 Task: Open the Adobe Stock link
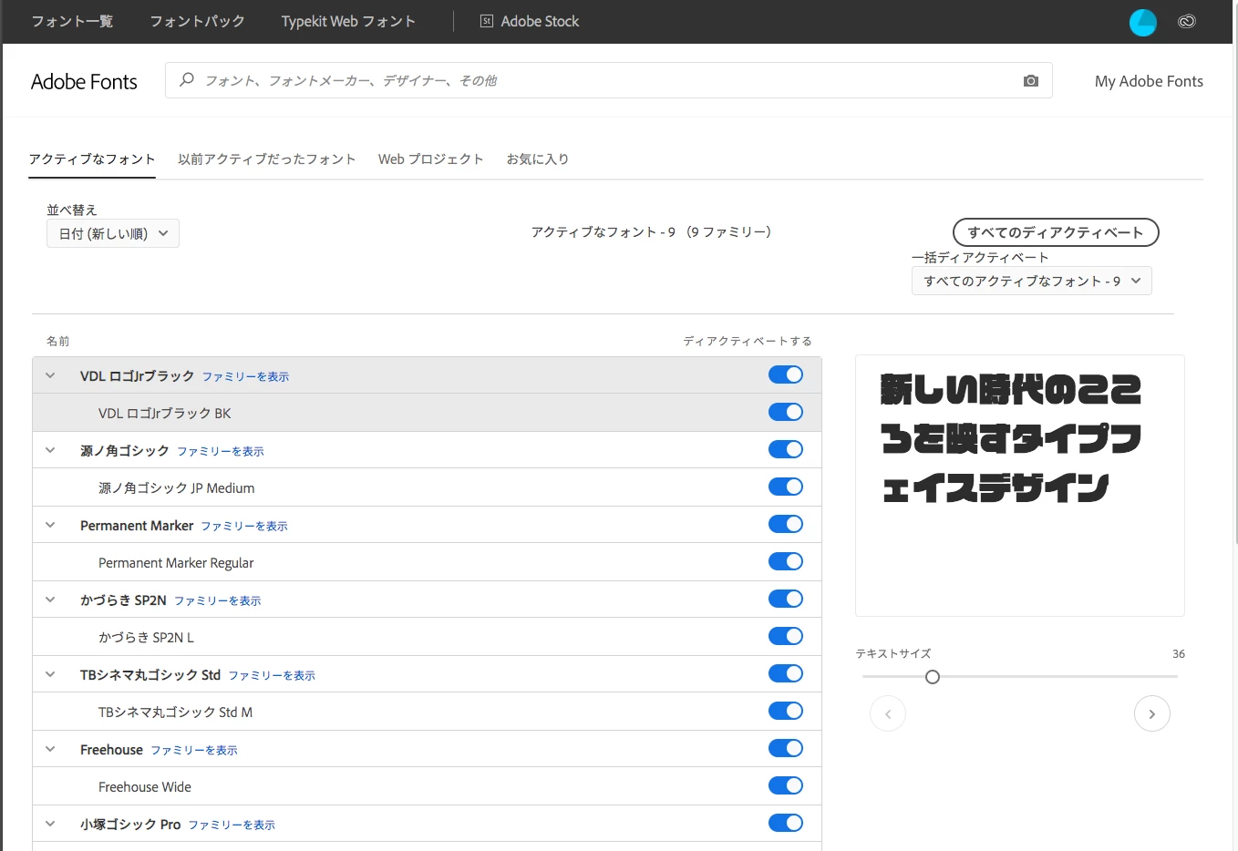[540, 21]
